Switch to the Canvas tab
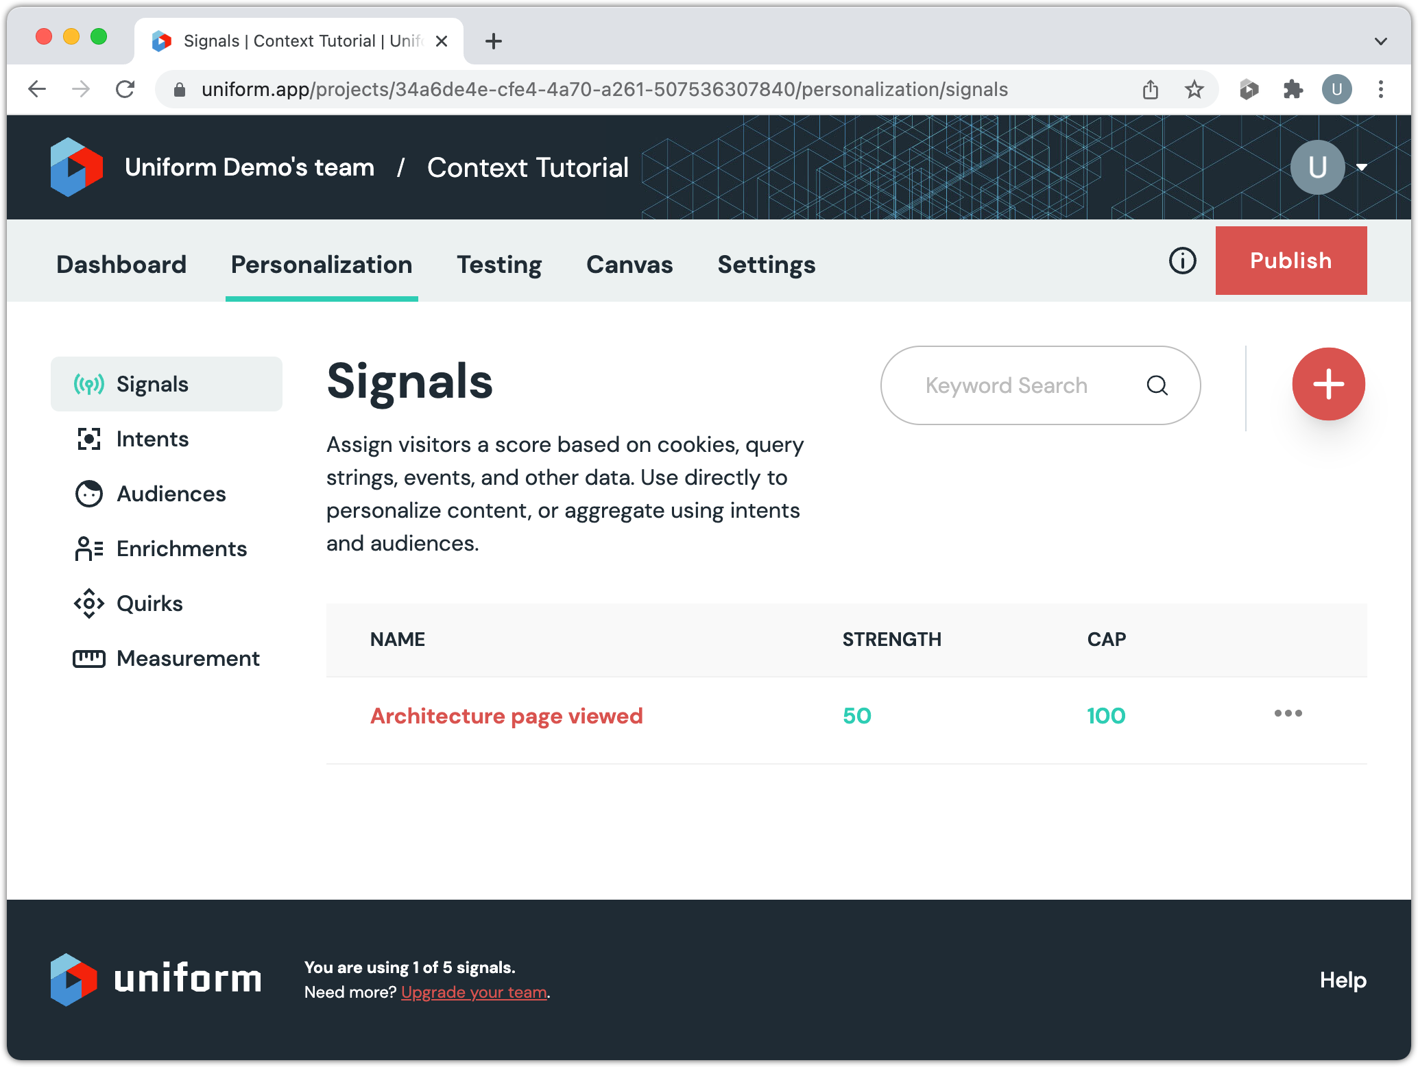The width and height of the screenshot is (1418, 1067). (629, 265)
